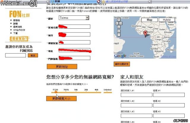Click the 朋友和家人 #3 input field
190x123 pixels.
pyautogui.click(x=137, y=116)
